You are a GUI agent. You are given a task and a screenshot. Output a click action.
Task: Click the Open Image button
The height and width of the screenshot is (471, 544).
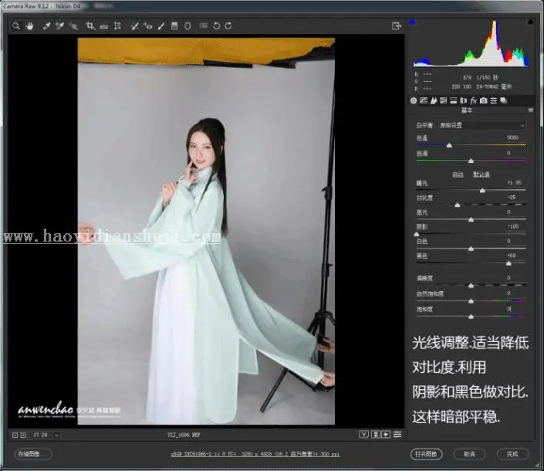[x=427, y=454]
